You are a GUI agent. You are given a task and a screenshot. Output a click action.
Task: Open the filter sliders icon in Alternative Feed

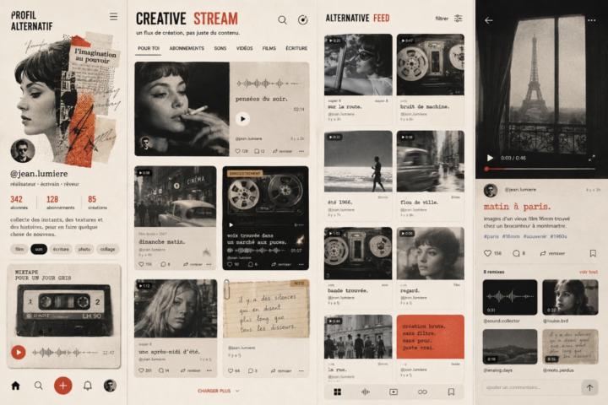459,19
